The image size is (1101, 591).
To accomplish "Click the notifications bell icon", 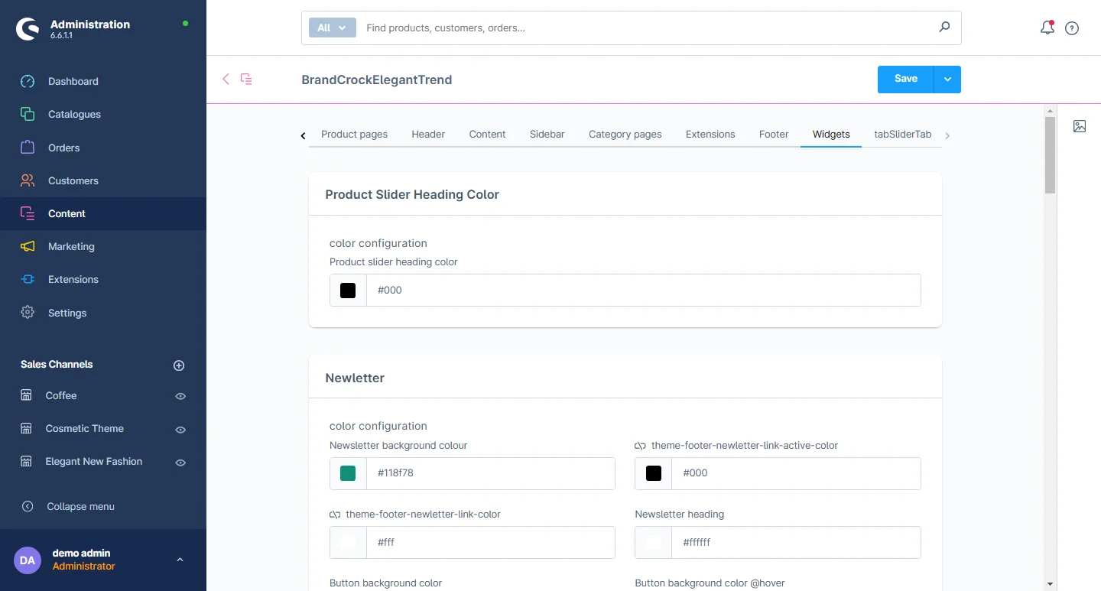I will pos(1047,28).
